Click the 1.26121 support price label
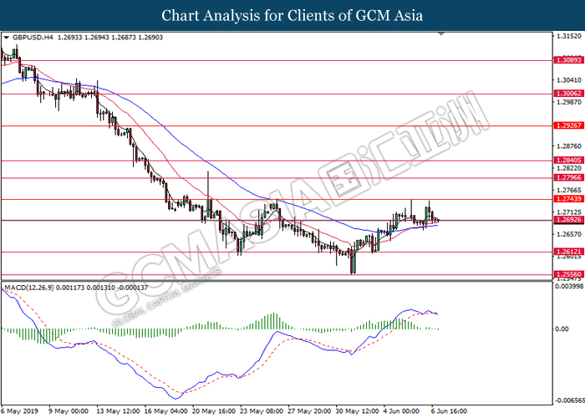 pos(568,252)
